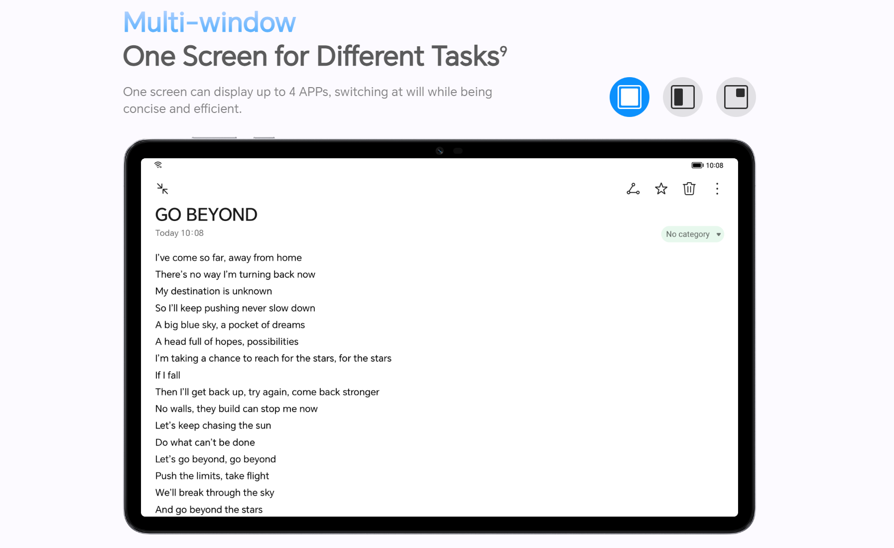This screenshot has height=548, width=894.
Task: Expand the No category dropdown
Action: click(x=692, y=234)
